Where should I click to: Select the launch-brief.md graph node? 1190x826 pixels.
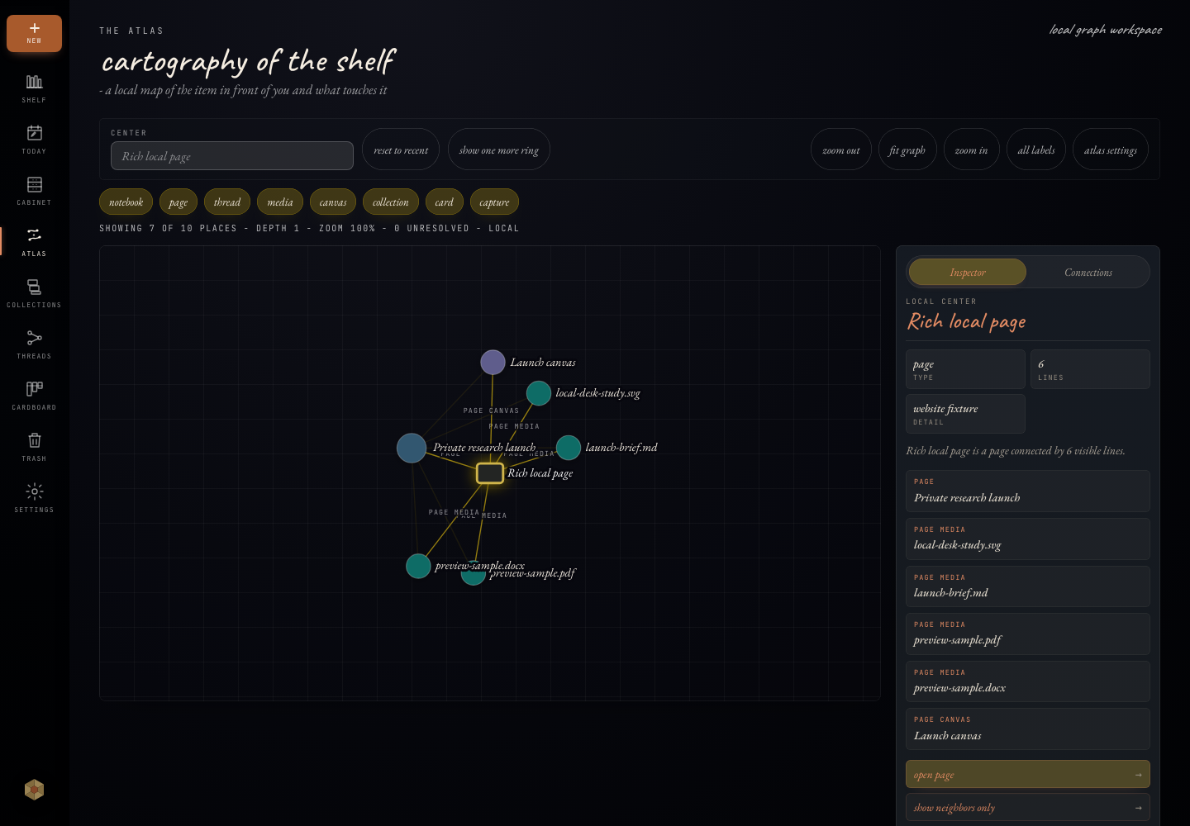click(x=569, y=448)
